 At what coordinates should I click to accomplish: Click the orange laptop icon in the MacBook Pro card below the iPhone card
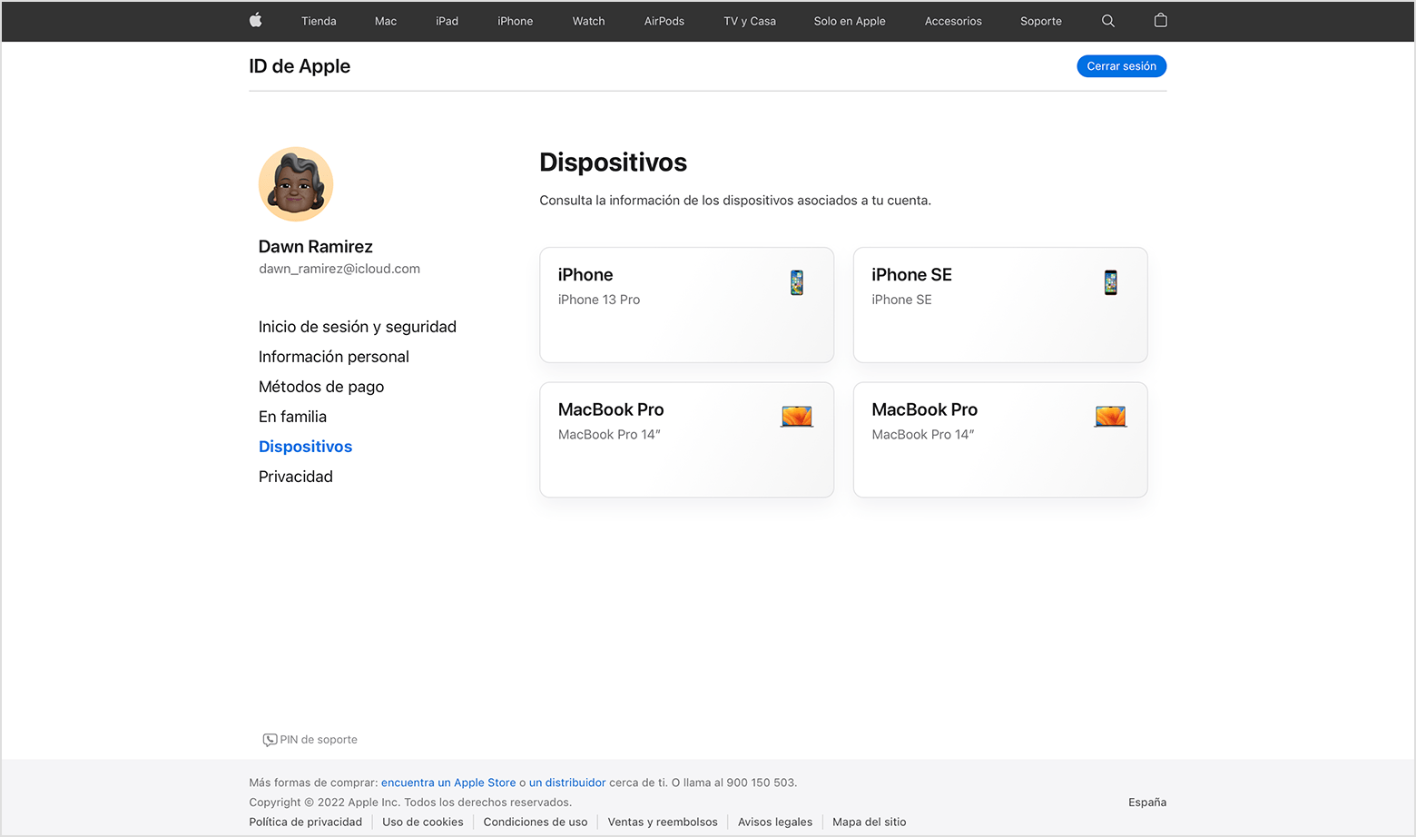(797, 417)
